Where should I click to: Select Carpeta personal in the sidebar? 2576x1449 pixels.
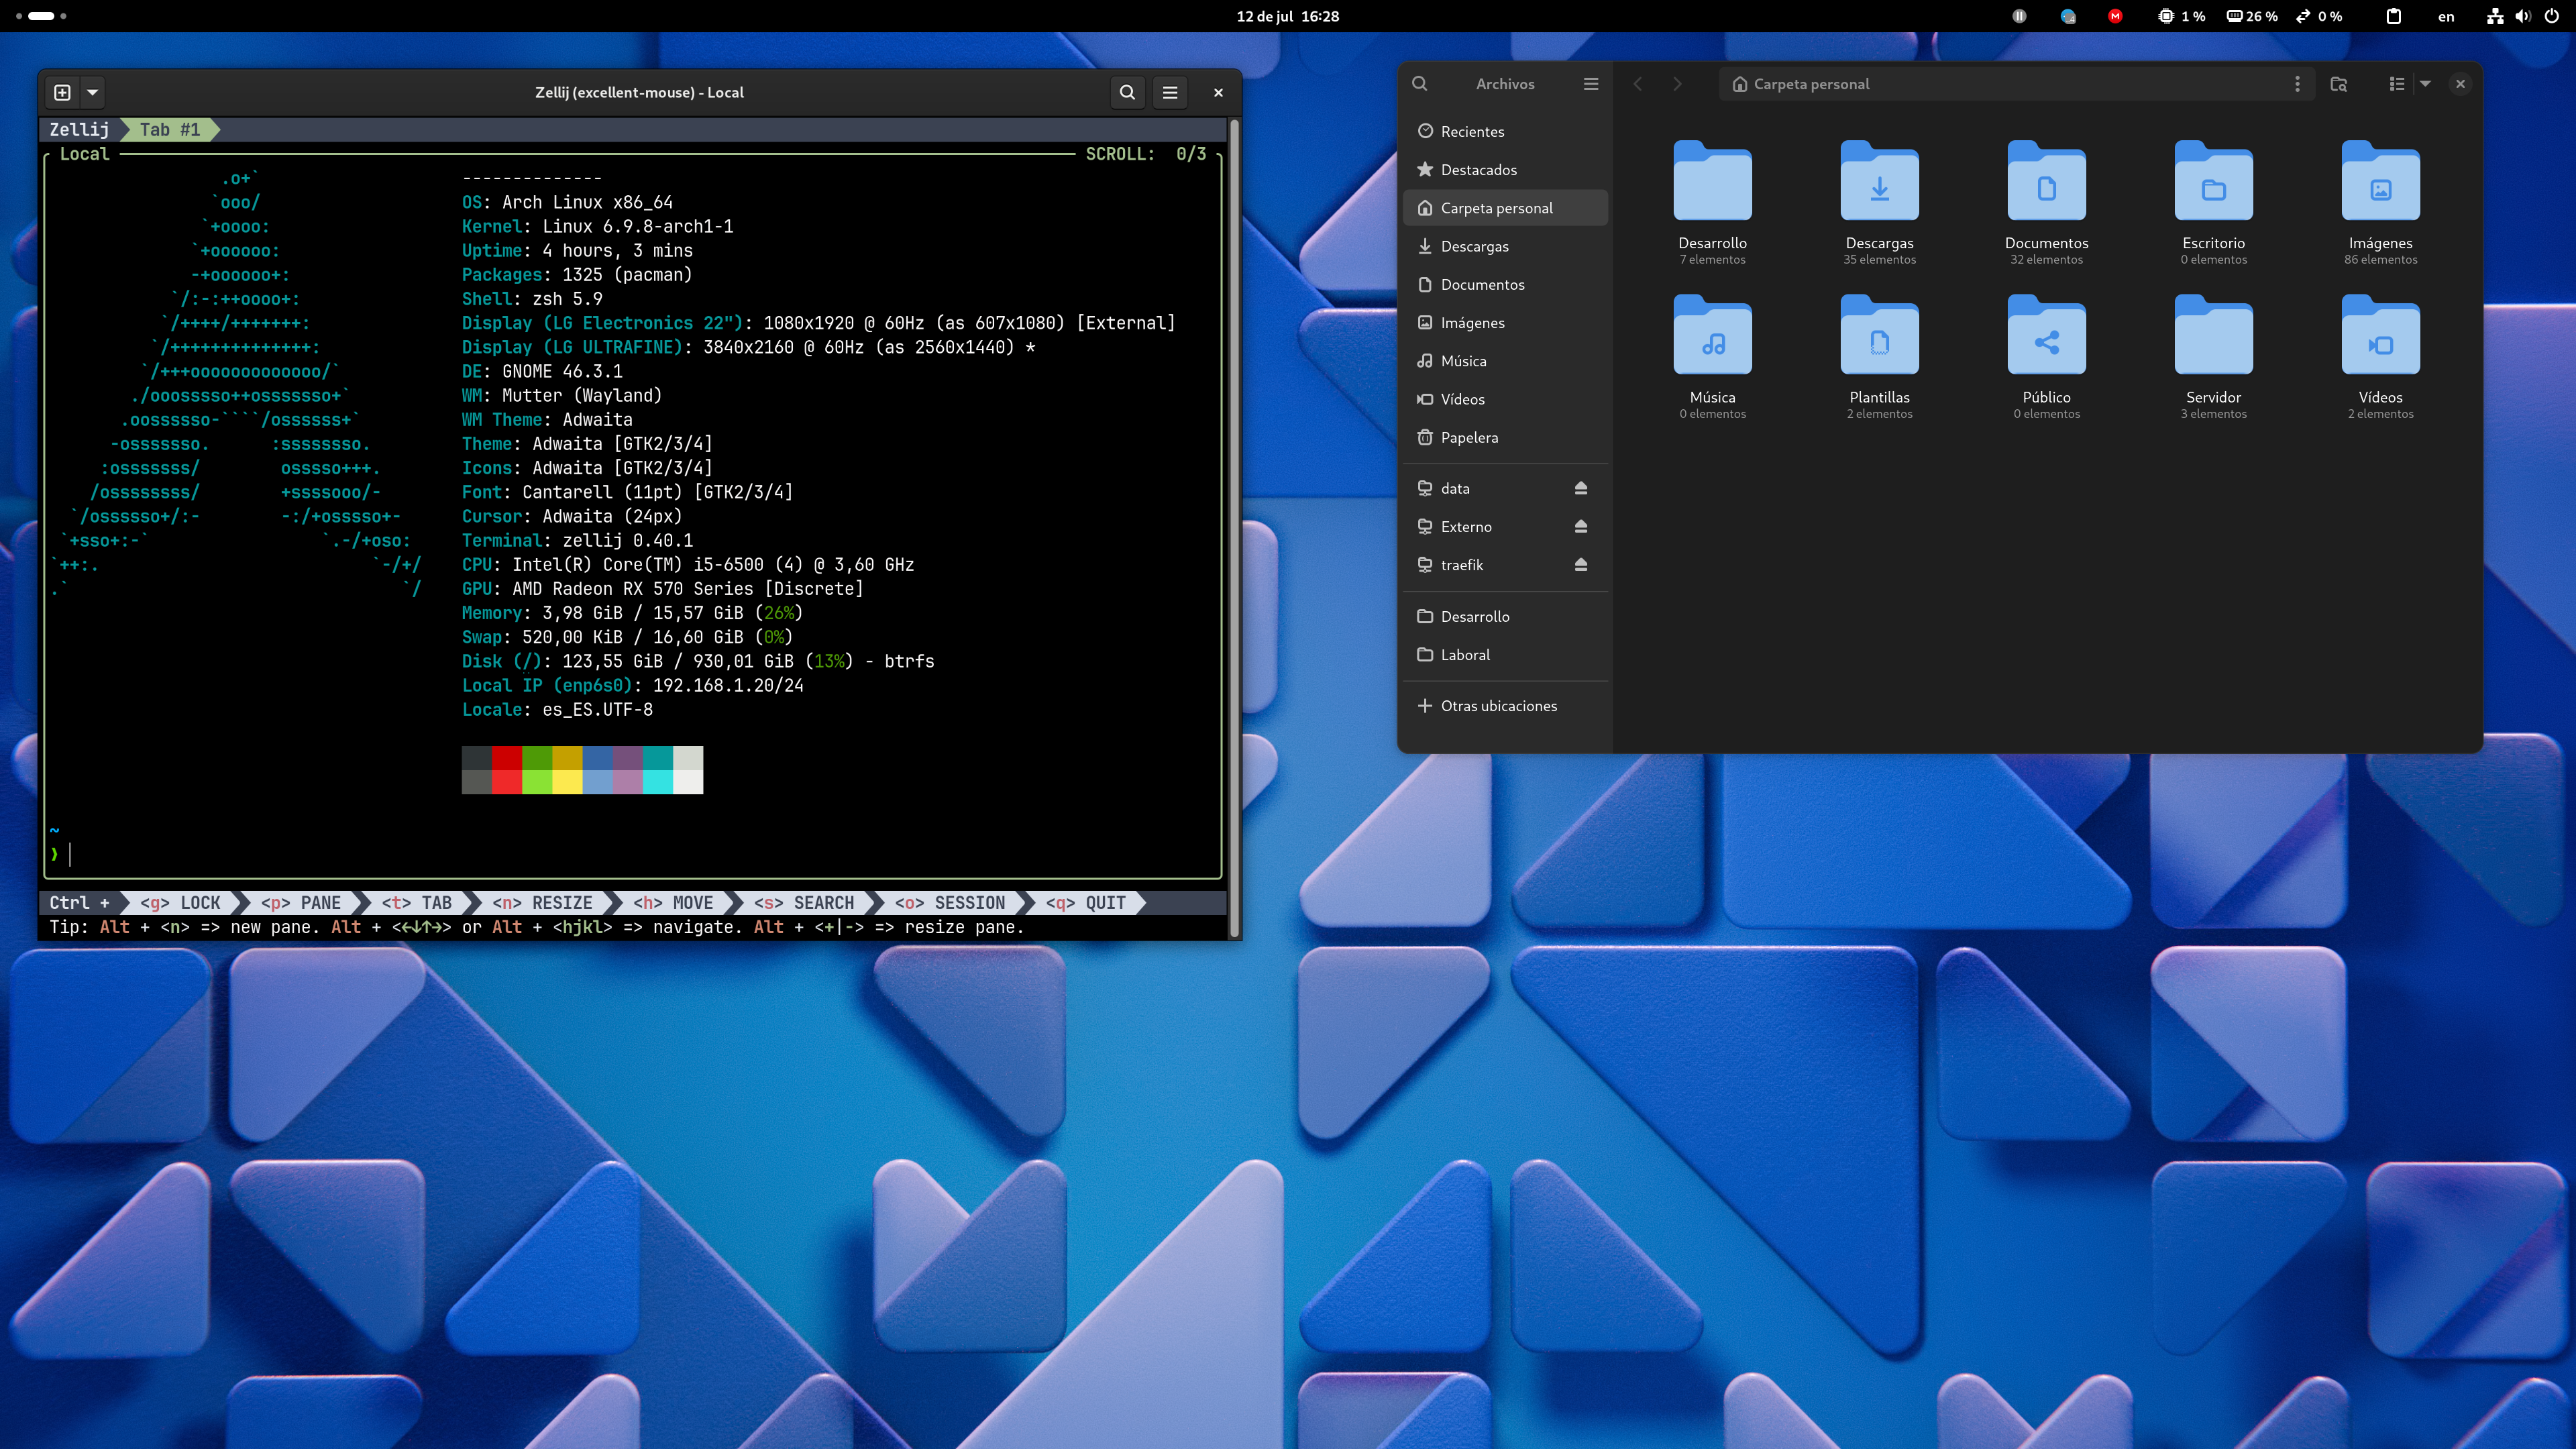(1505, 208)
